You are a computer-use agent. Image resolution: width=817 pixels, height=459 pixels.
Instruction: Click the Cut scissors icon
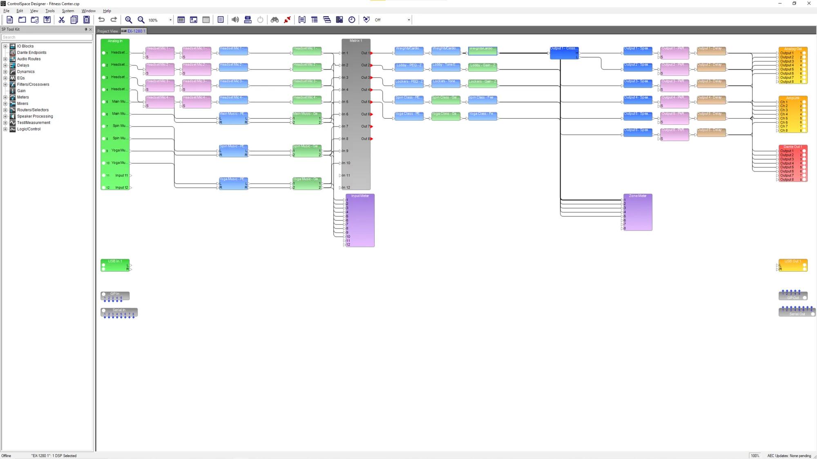pos(62,20)
